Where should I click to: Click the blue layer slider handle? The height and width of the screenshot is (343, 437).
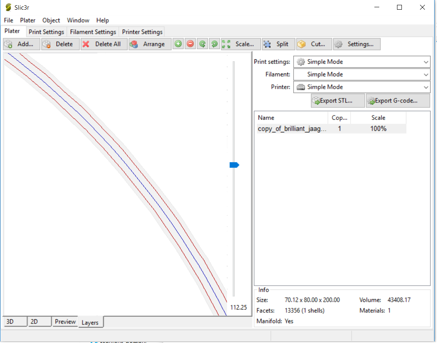(x=234, y=165)
